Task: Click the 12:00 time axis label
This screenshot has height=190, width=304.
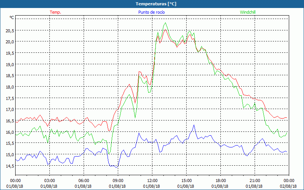Action: click(x=152, y=181)
